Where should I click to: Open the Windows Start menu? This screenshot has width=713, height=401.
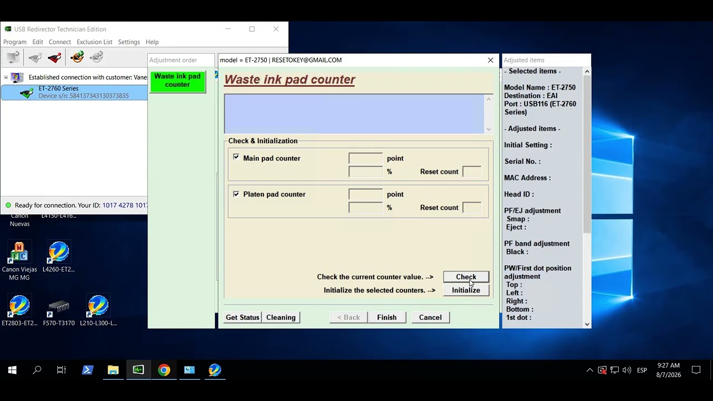click(x=12, y=370)
